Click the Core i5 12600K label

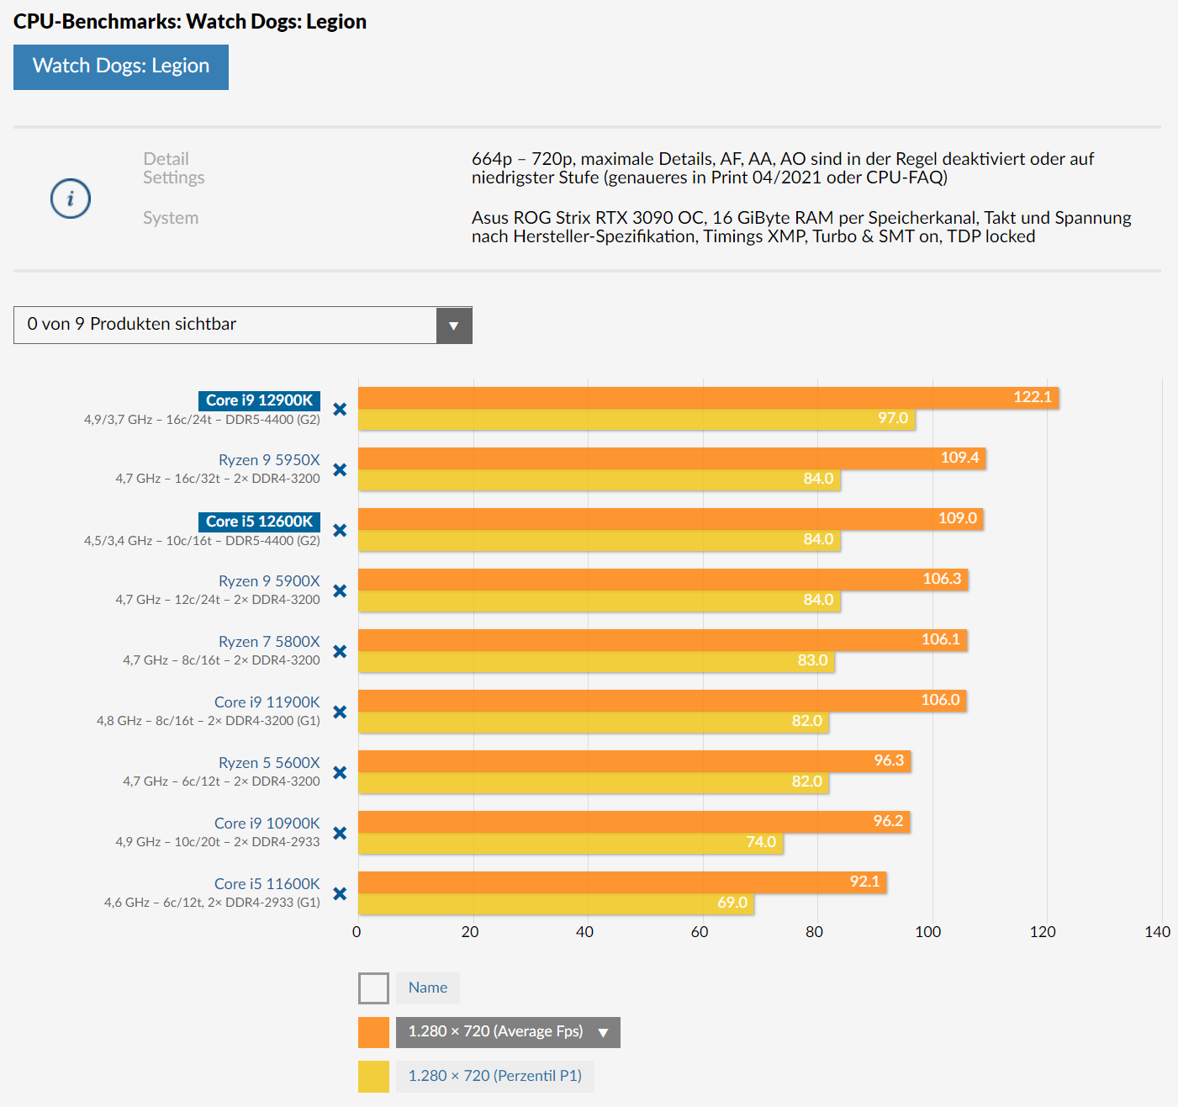[x=259, y=522]
